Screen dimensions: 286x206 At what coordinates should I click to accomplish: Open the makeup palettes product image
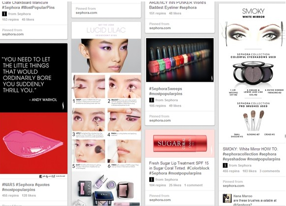point(106,189)
